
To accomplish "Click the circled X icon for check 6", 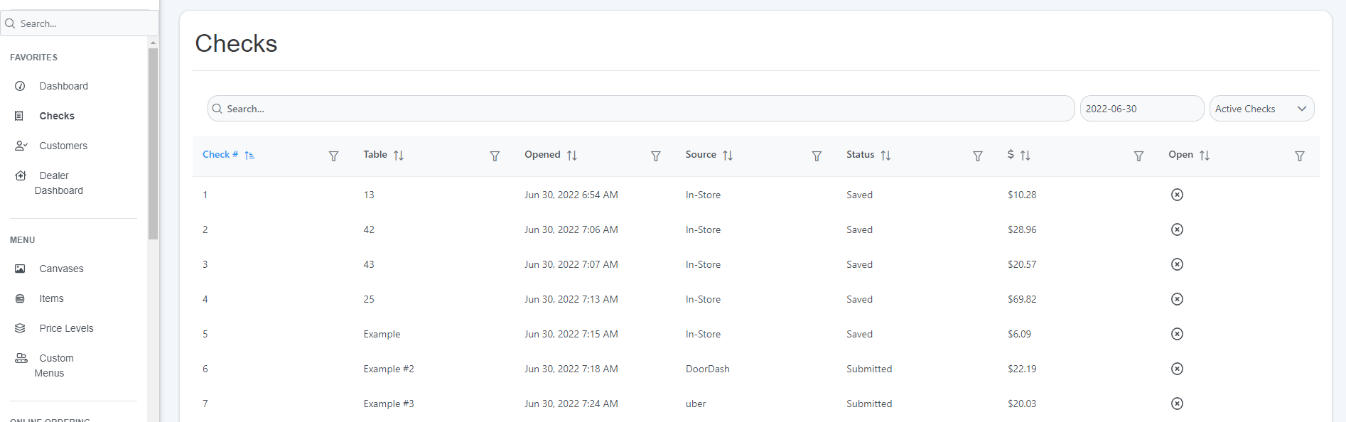I will 1177,369.
